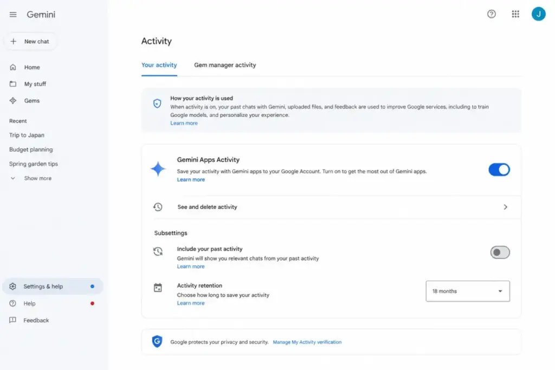Click the plus icon for New chat
The image size is (555, 370).
(14, 41)
